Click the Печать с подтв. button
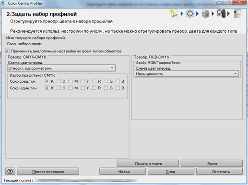This screenshot has height=185, width=248. pyautogui.click(x=148, y=164)
